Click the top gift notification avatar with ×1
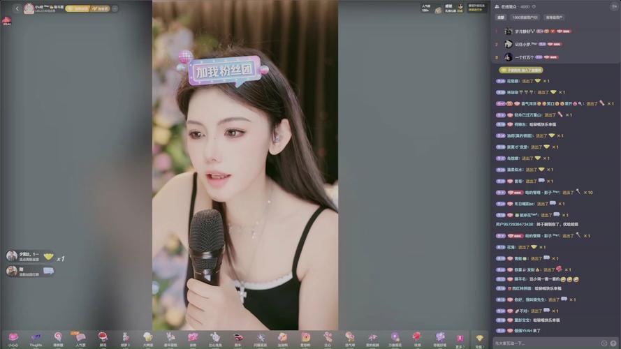Image resolution: width=621 pixels, height=349 pixels. click(x=12, y=256)
